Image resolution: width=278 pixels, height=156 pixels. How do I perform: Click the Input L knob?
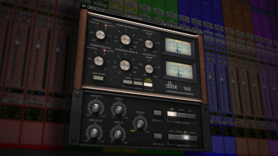[96, 107]
